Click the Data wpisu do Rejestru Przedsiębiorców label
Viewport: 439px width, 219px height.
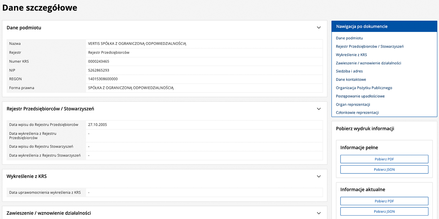44,125
